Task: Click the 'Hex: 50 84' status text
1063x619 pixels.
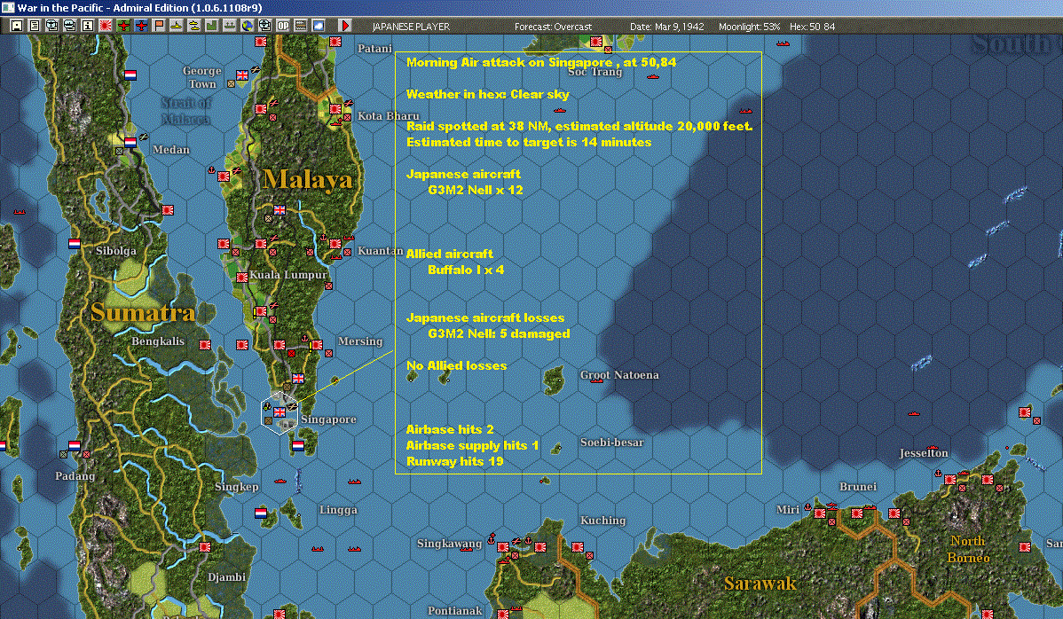Action: pos(812,27)
